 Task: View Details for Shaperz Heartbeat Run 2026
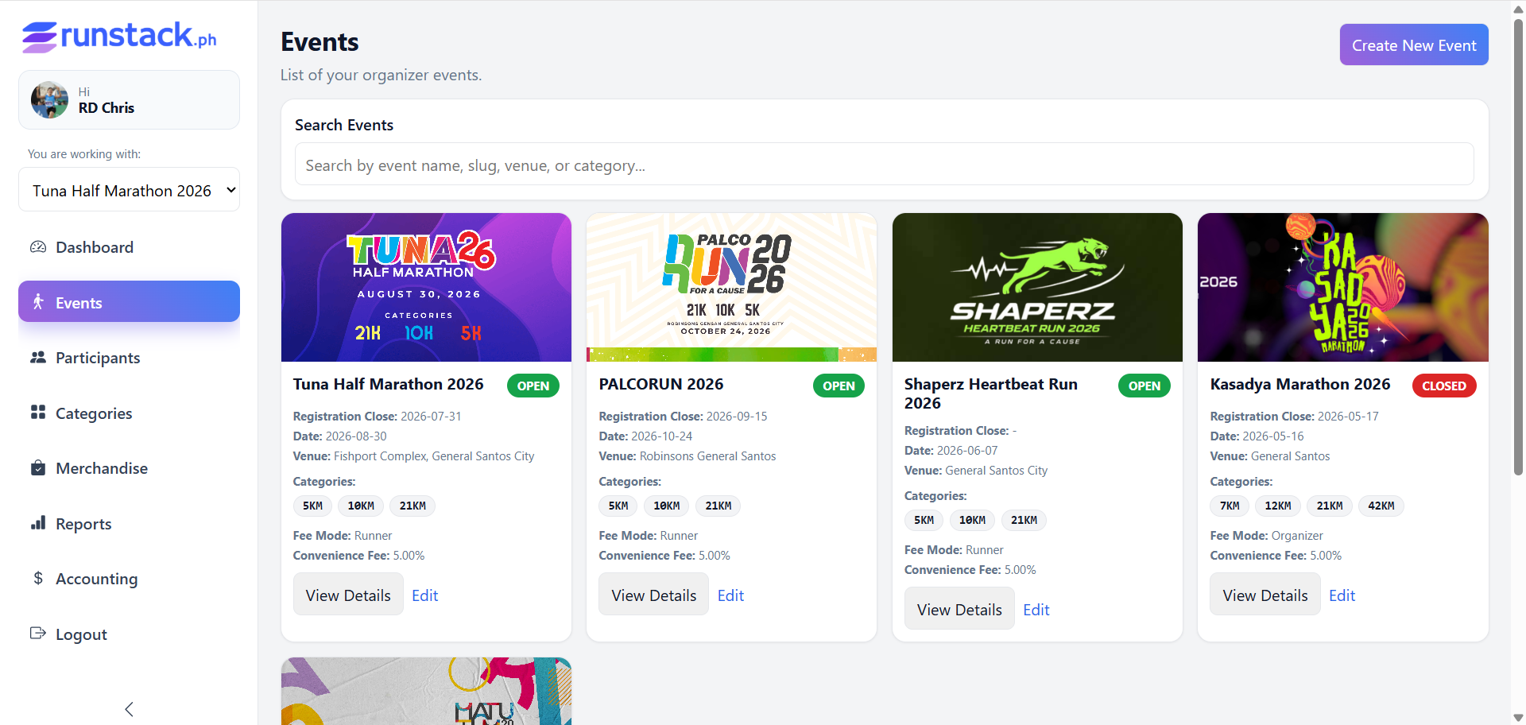click(x=959, y=609)
